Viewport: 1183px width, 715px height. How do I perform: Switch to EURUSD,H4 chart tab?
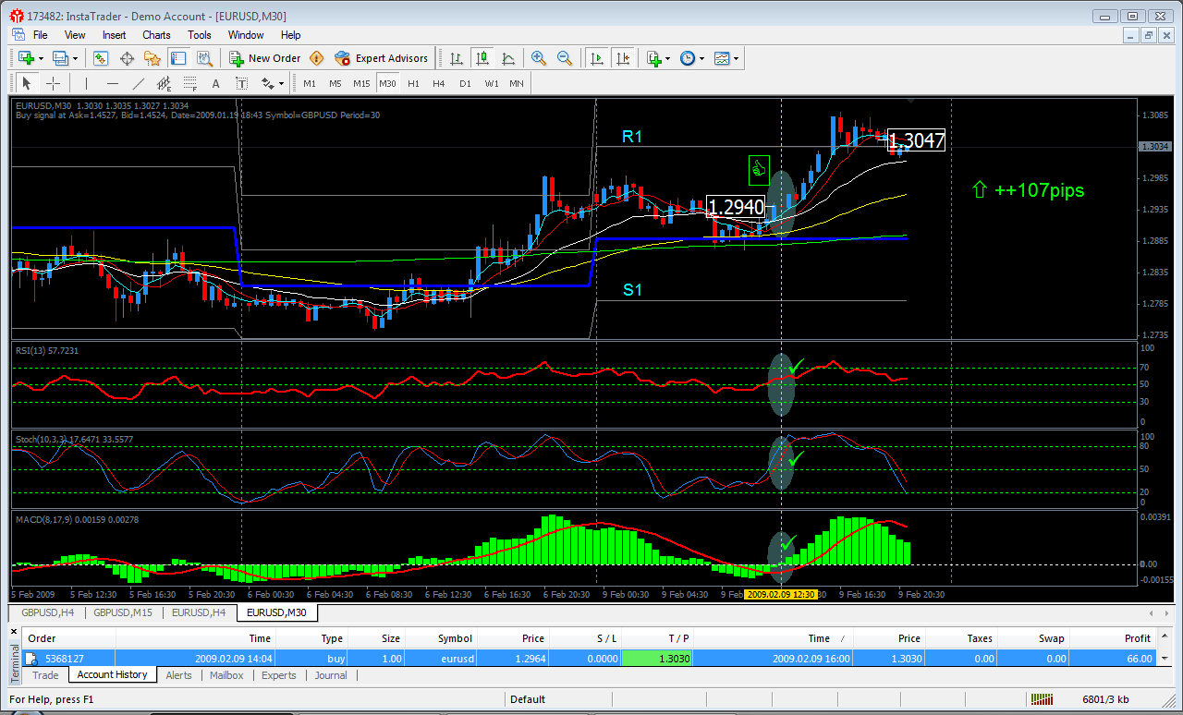point(199,612)
